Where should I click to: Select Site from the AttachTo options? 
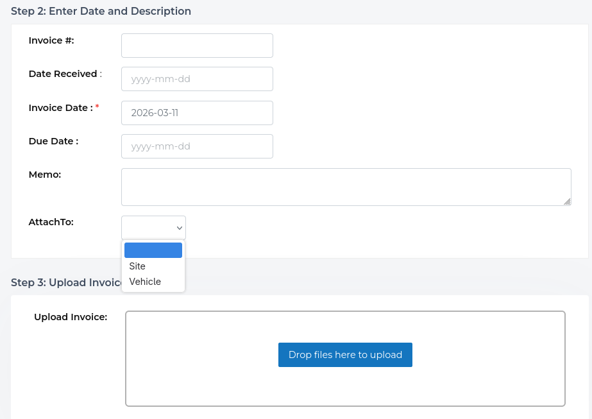[137, 266]
